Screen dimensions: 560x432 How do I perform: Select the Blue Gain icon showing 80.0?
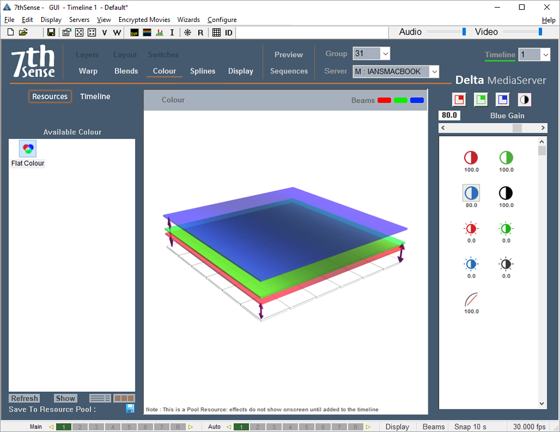tap(471, 193)
